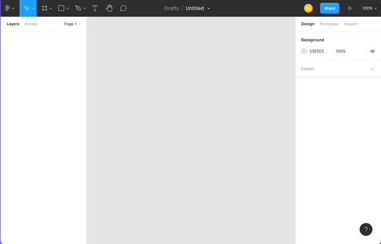Switch to the Prototype tab
The image size is (381, 244).
(x=329, y=24)
